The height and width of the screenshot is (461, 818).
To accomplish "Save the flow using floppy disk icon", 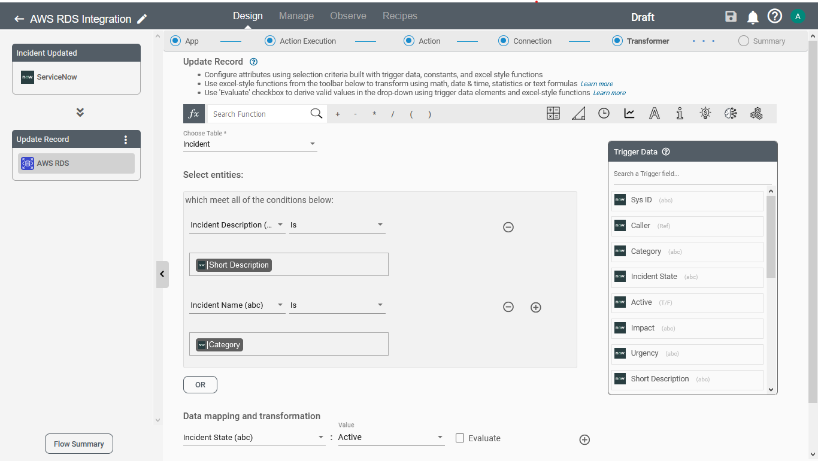I will [731, 17].
